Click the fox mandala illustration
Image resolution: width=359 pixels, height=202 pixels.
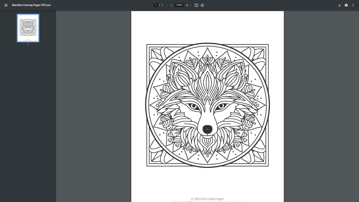(x=207, y=106)
